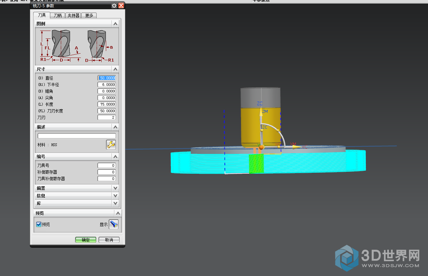
Task: Expand the 库 section
Action: (x=115, y=203)
